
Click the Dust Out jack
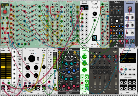click(95, 38)
